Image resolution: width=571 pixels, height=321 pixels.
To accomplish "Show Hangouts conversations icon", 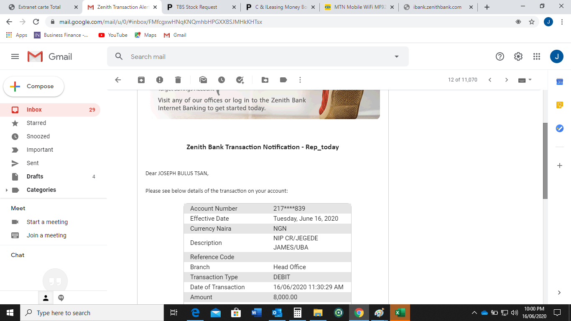I will click(x=61, y=298).
